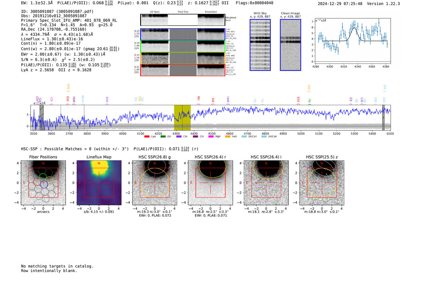
Task: Click the blue-bordered 2D Spec fiber cutout
Action: [155, 34]
